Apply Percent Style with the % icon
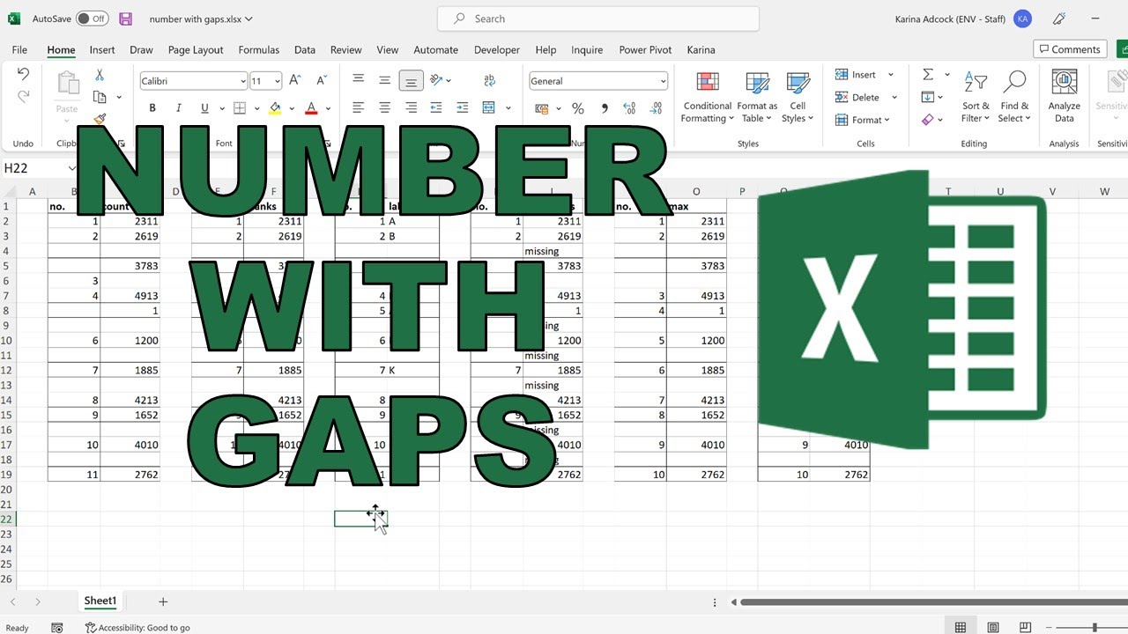Viewport: 1128px width, 634px height. [x=578, y=108]
